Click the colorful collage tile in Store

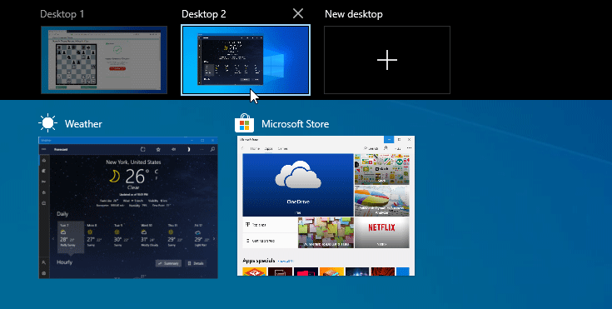click(x=381, y=169)
